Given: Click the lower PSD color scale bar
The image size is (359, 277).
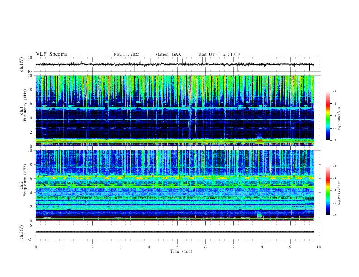Looking at the screenshot, I should [328, 191].
